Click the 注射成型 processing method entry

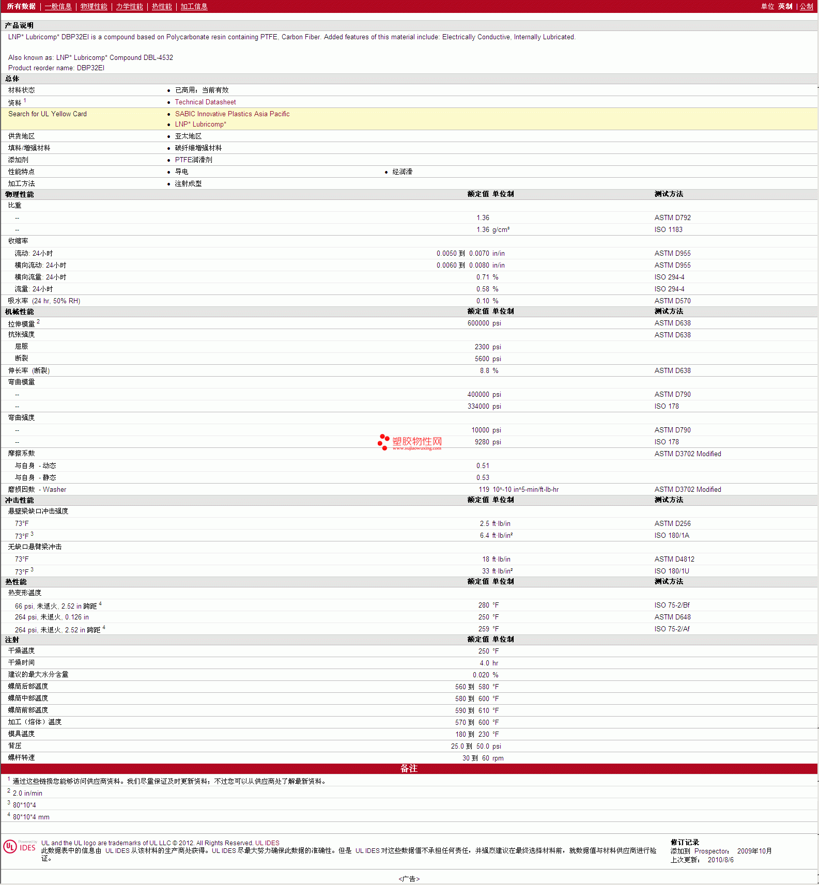[188, 184]
